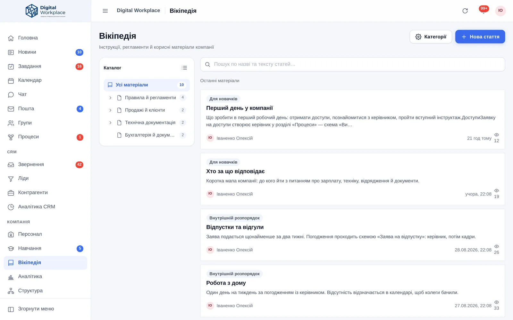513x320 pixels.
Task: Click the Нова стаття button
Action: point(480,37)
